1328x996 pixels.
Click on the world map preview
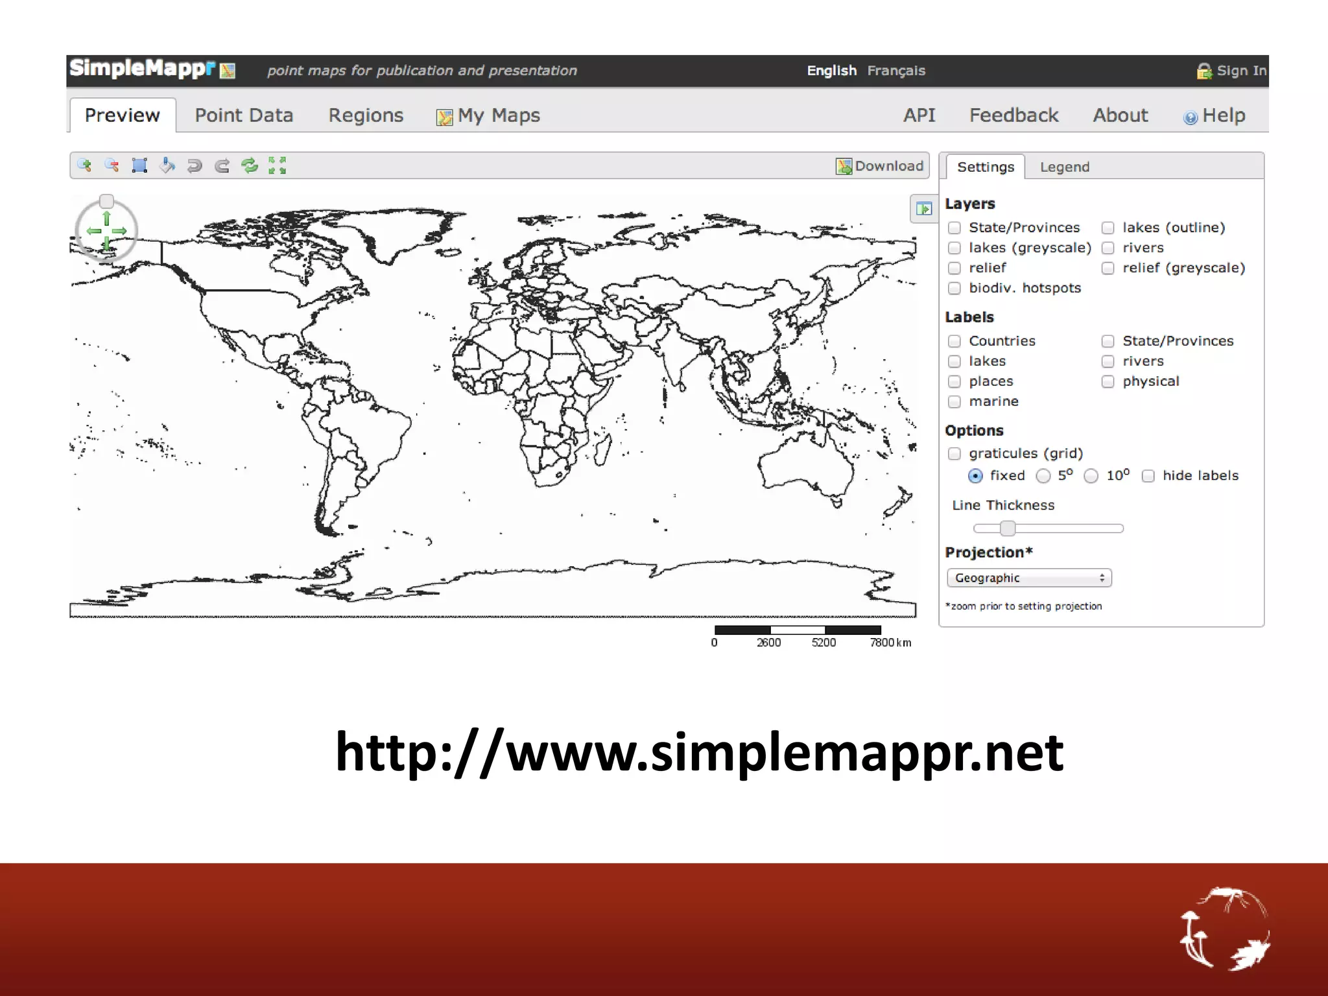click(x=493, y=405)
